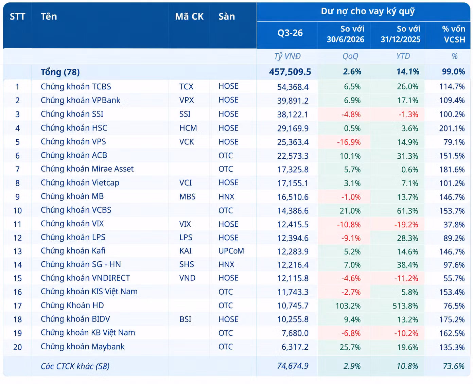Select 'Chứng khoán SSI' name cell

[x=72, y=114]
